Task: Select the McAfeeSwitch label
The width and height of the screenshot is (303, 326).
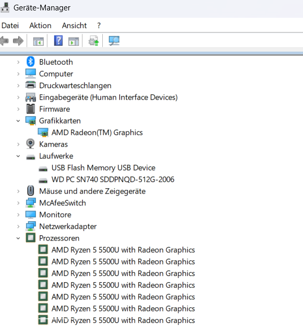Action: (x=63, y=203)
